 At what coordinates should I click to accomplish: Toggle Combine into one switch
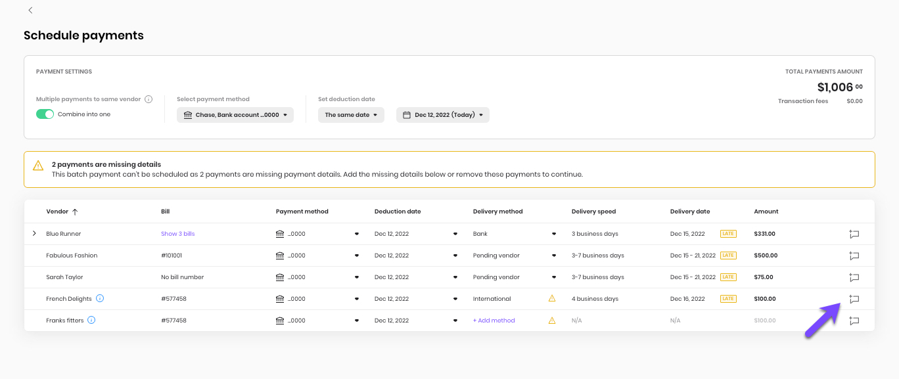(x=45, y=114)
